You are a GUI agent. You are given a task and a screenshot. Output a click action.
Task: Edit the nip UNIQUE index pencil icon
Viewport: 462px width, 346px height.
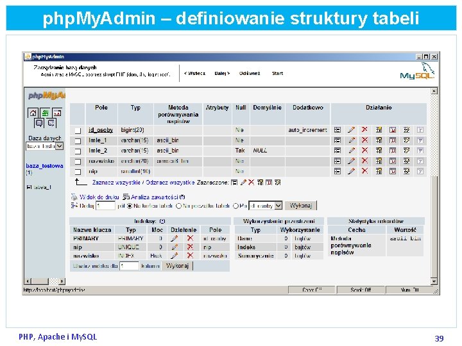pyautogui.click(x=175, y=247)
